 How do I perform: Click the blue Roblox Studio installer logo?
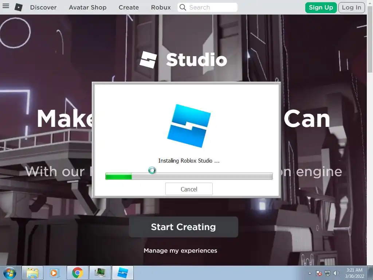[189, 126]
